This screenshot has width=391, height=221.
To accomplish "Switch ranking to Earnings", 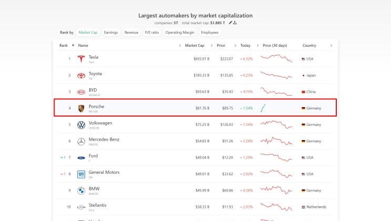I will pyautogui.click(x=111, y=33).
